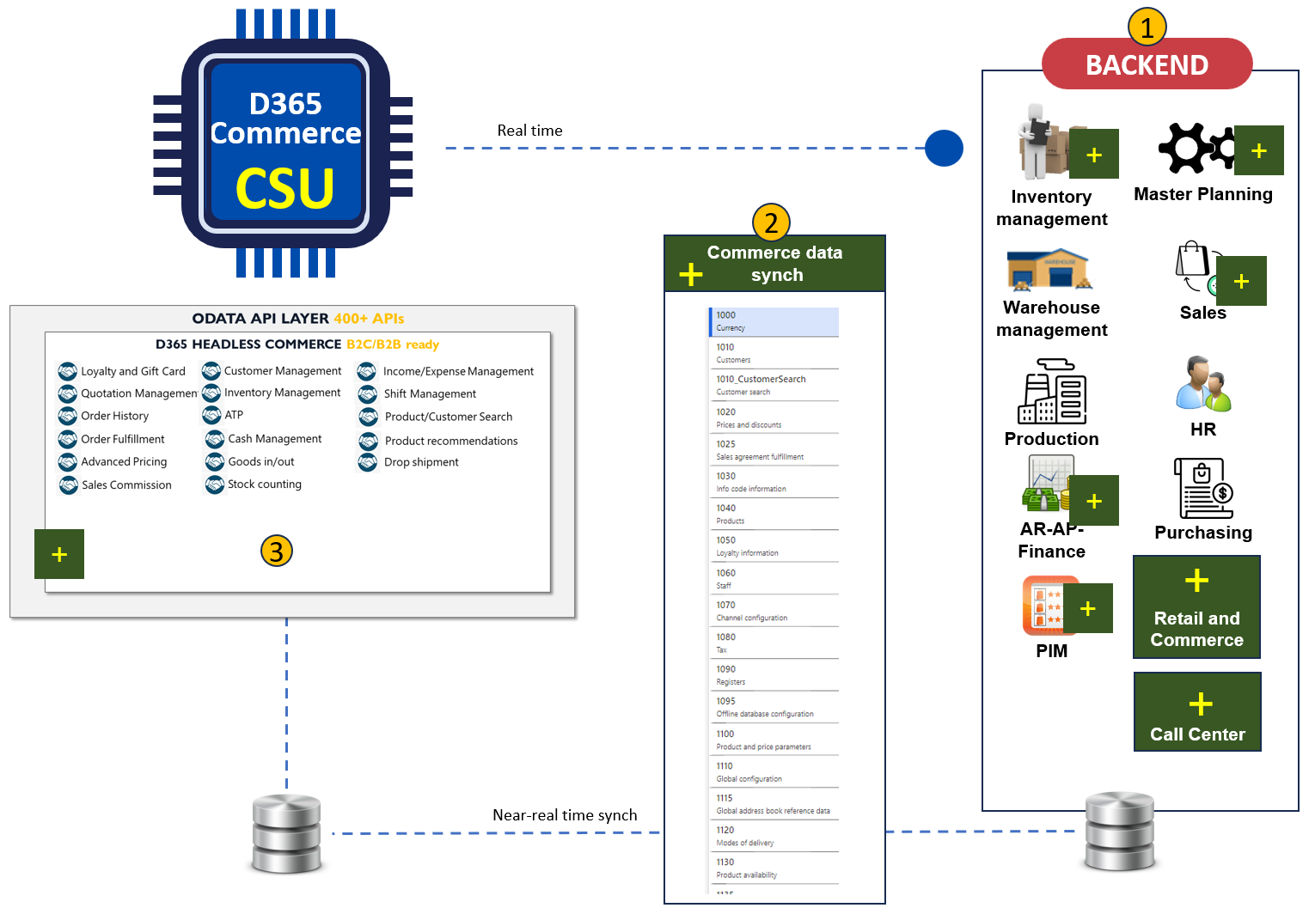Click the D365 Commerce CSU chip icon
Screen dimensions: 1315x908
284,143
